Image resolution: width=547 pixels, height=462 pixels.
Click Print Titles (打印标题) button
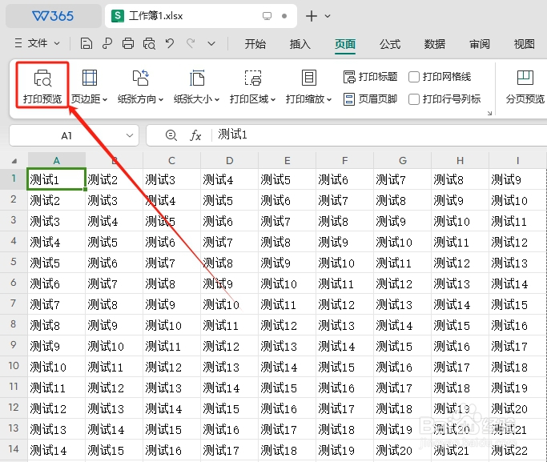click(371, 77)
